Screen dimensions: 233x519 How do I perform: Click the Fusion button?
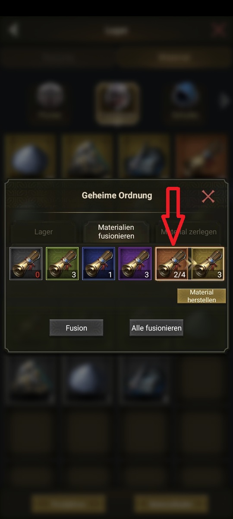76,328
